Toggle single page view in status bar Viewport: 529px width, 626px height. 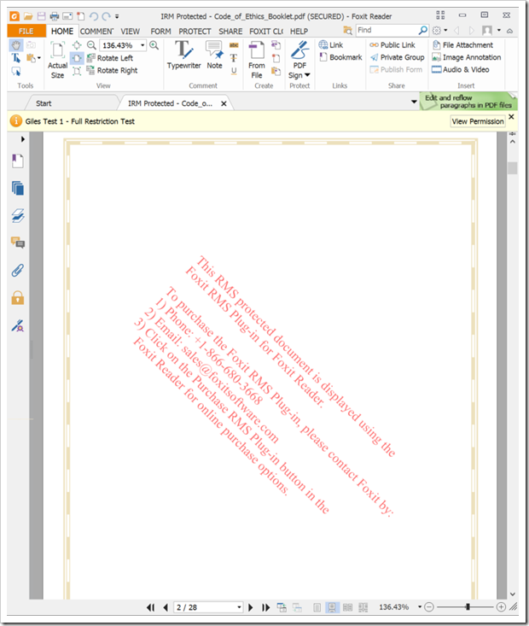(317, 607)
